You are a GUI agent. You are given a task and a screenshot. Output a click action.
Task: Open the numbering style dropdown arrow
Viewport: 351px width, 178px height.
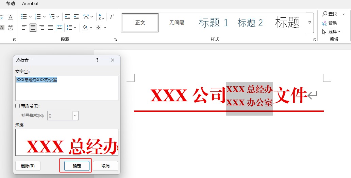pos(44,17)
